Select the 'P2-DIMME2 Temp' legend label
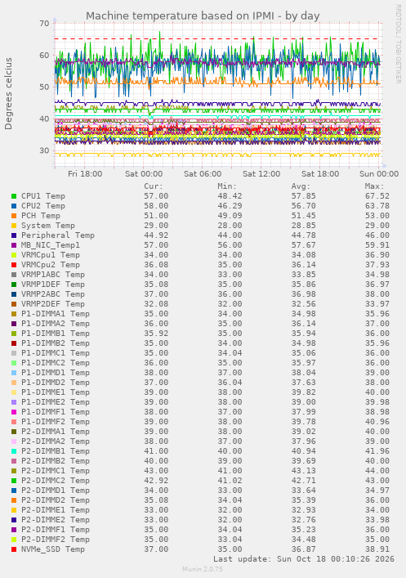 click(x=56, y=520)
